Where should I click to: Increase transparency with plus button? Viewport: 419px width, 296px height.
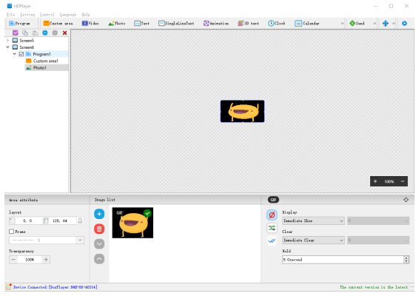click(46, 260)
